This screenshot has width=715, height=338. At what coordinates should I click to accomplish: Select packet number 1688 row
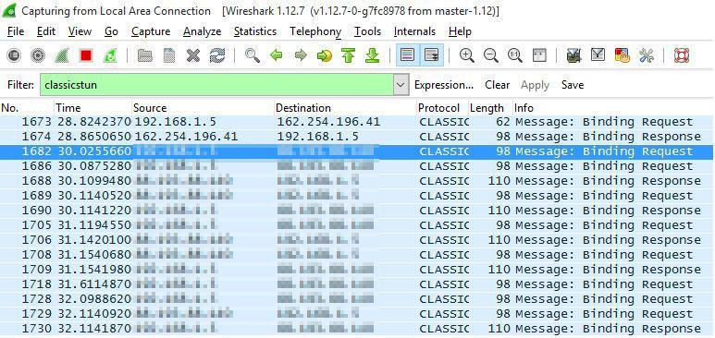click(357, 181)
